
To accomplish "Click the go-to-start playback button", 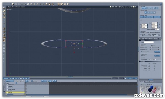I will [x=10, y=78].
